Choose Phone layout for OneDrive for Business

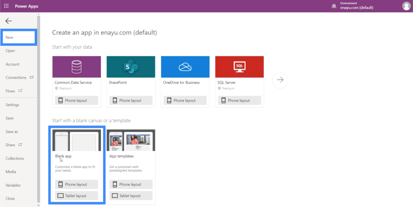coord(185,100)
